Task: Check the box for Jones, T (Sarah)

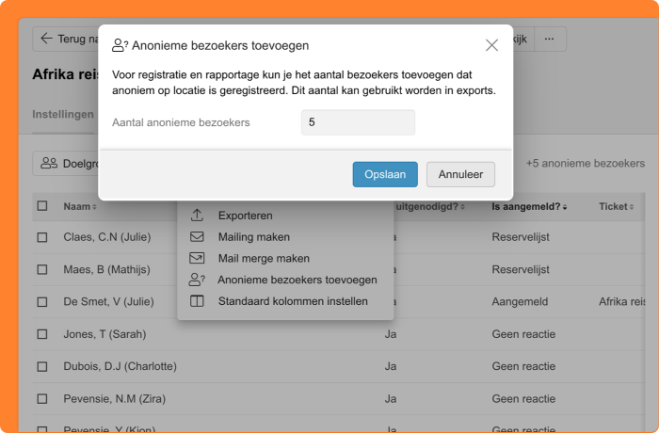Action: 42,334
